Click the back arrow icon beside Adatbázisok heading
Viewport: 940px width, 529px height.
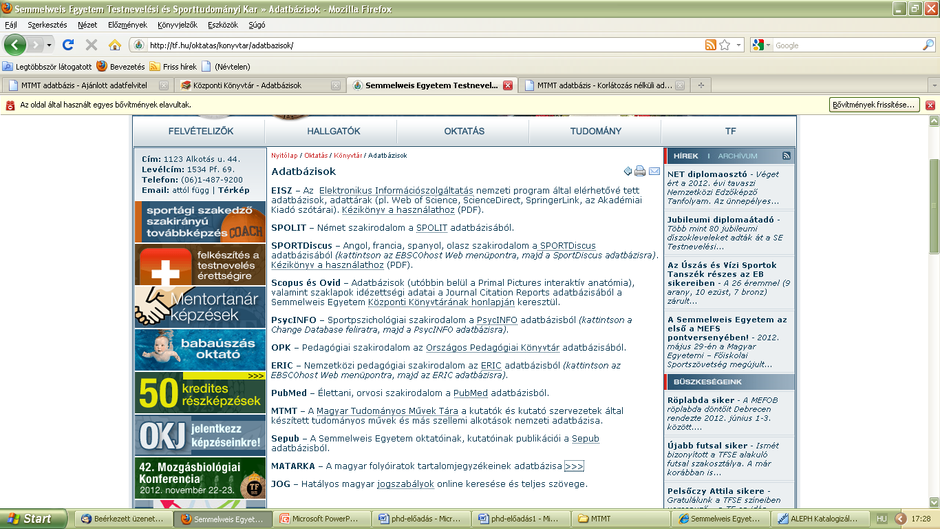click(x=628, y=171)
